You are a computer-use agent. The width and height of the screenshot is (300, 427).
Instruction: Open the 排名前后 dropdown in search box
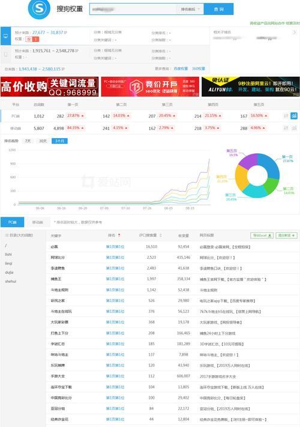tap(190, 9)
